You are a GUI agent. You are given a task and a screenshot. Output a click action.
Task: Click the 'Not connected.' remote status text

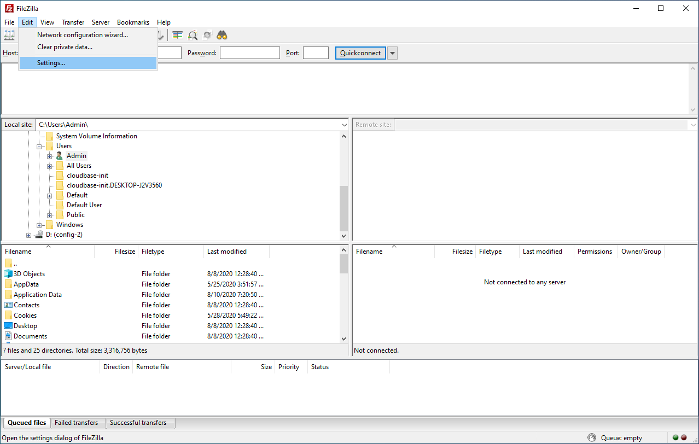376,350
